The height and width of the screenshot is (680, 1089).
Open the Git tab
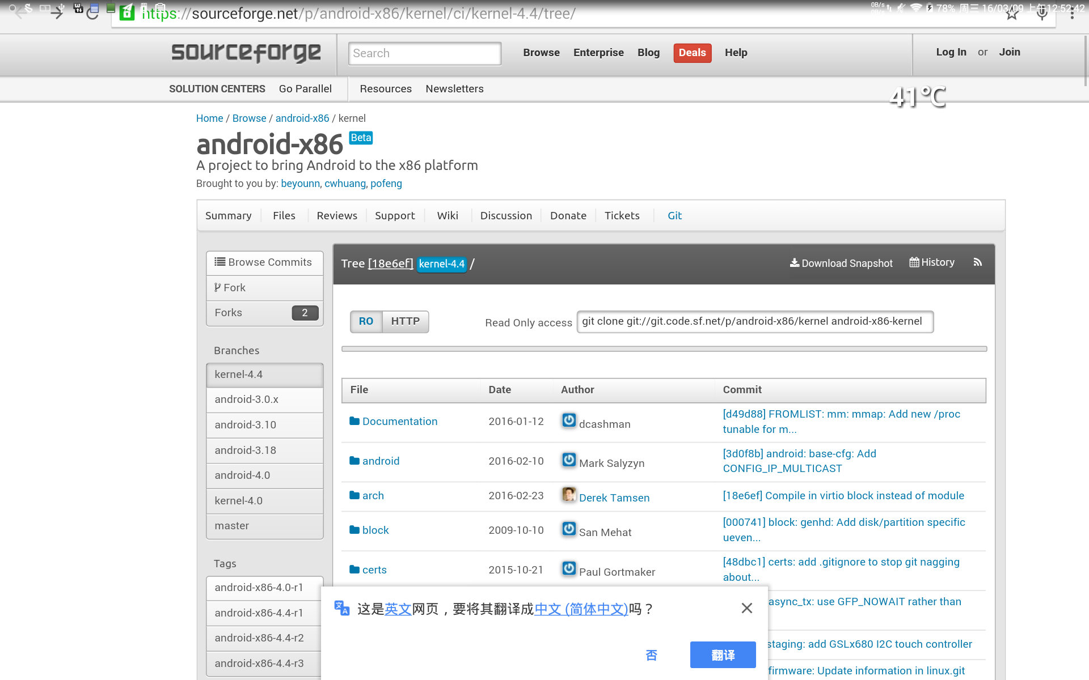(x=674, y=215)
